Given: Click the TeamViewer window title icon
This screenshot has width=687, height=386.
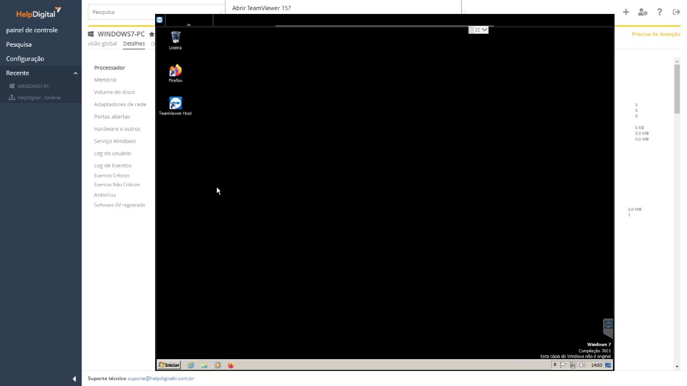Looking at the screenshot, I should point(159,20).
